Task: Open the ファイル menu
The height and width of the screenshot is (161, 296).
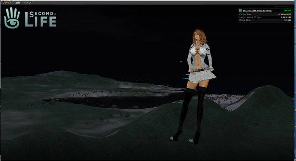Action: [x=7, y=3]
